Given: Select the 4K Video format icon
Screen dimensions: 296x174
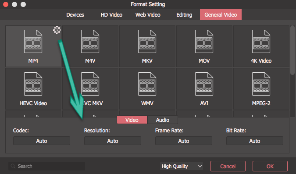Looking at the screenshot, I should click(x=261, y=42).
